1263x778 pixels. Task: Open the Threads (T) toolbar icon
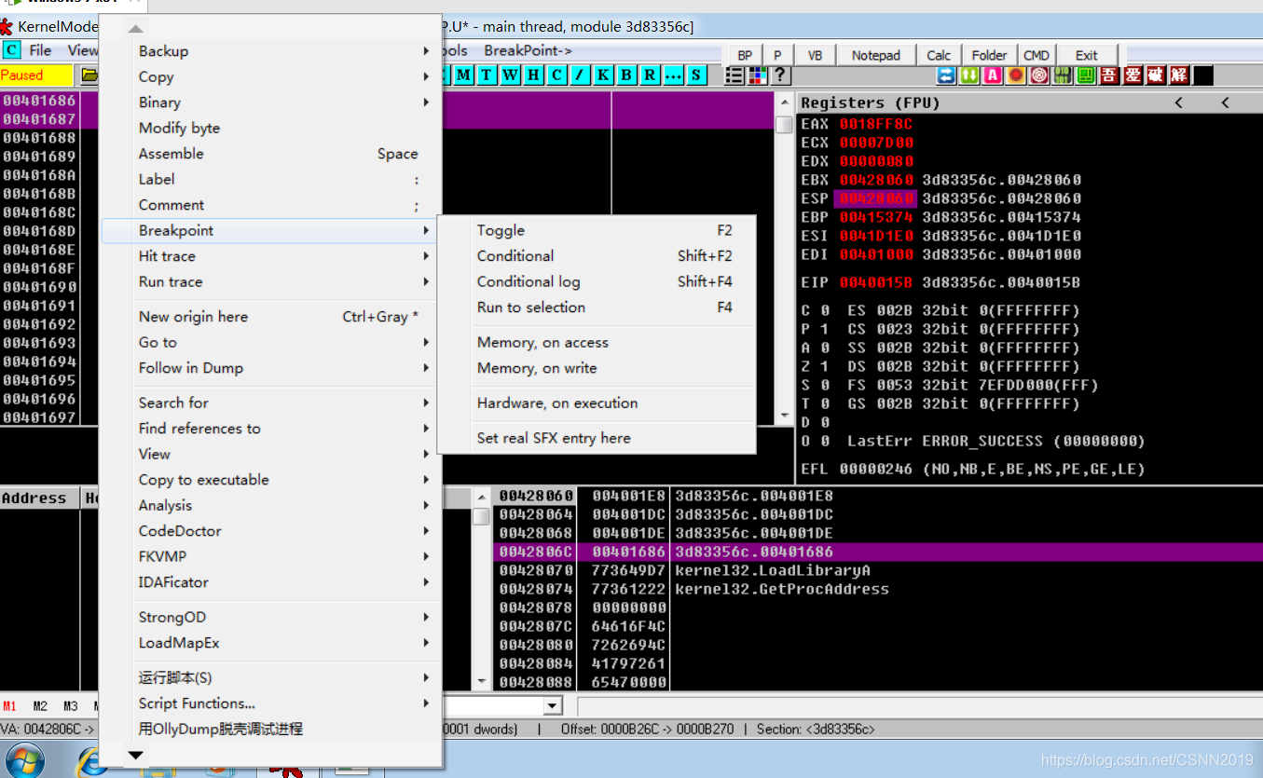(487, 75)
